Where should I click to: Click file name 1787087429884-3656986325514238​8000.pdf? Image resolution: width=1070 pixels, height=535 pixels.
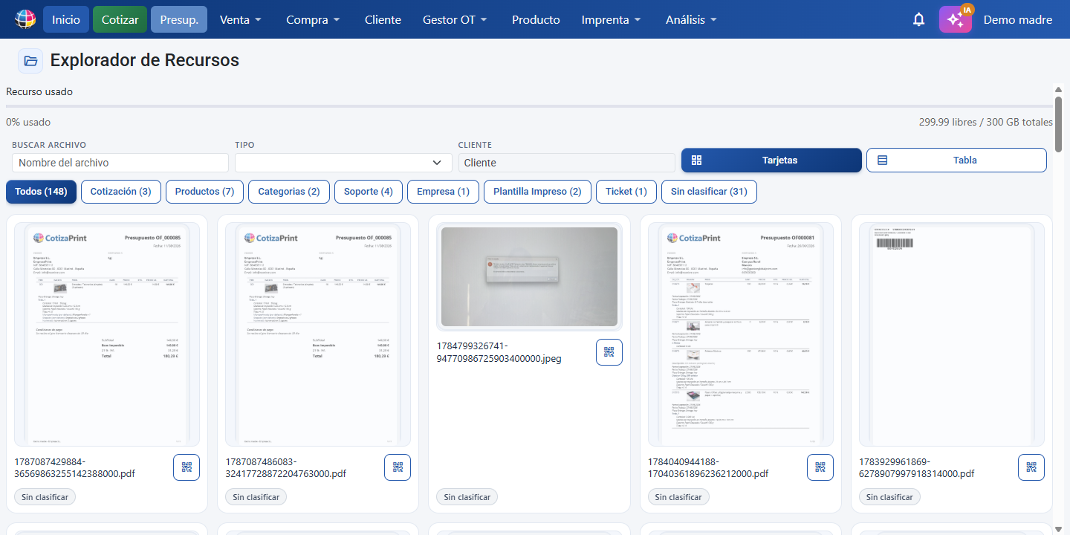(75, 467)
